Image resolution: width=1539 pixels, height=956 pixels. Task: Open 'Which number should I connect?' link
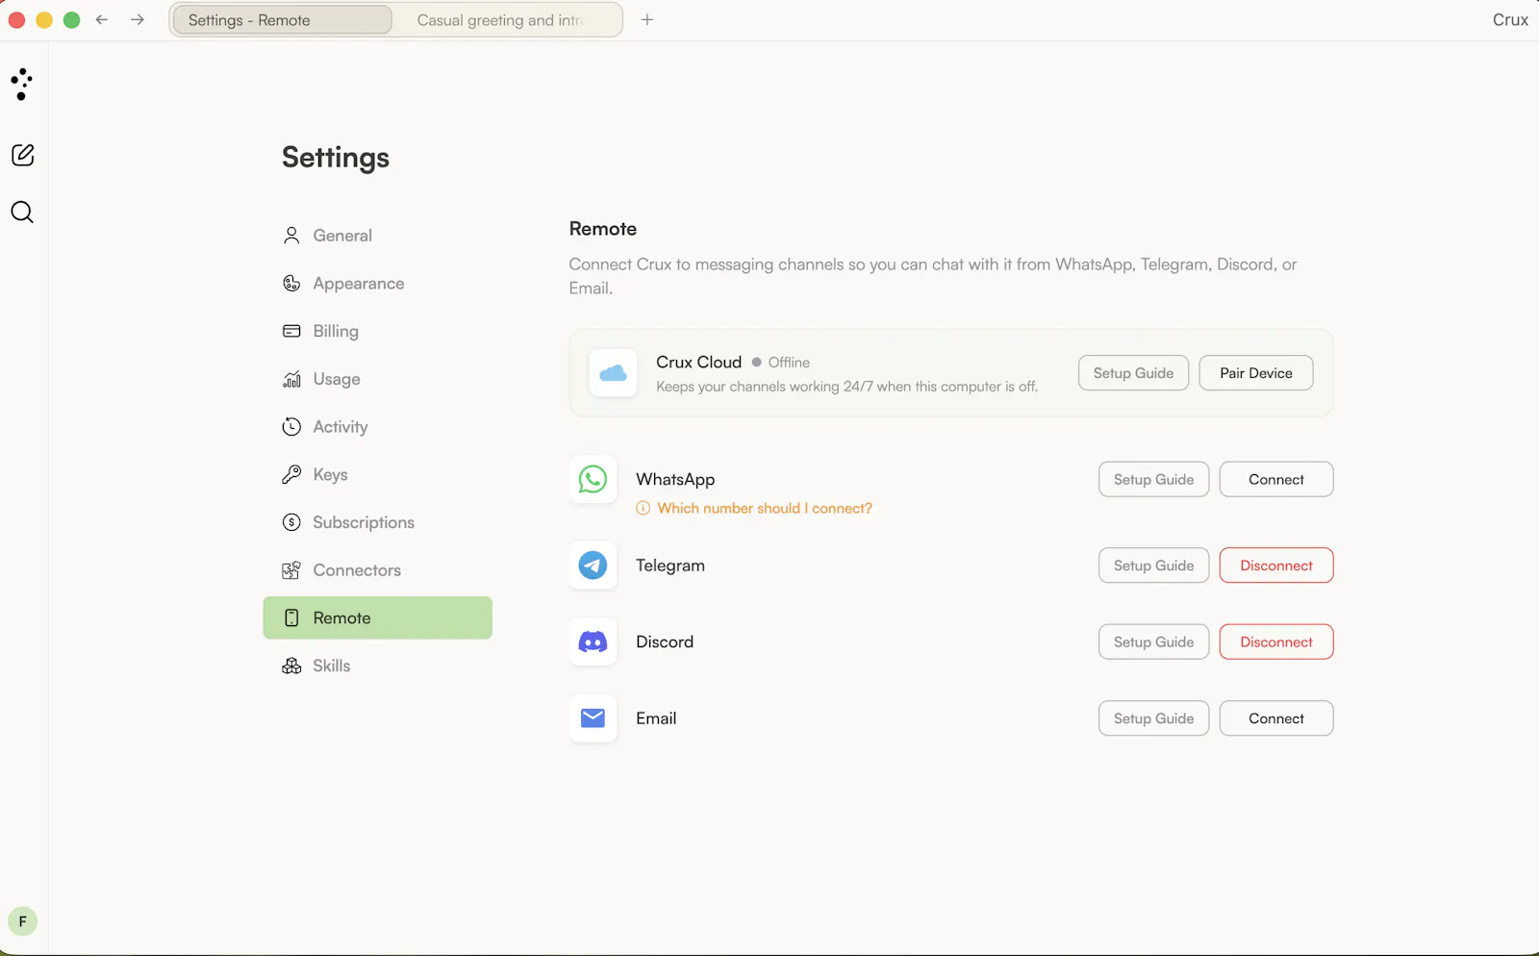tap(765, 508)
